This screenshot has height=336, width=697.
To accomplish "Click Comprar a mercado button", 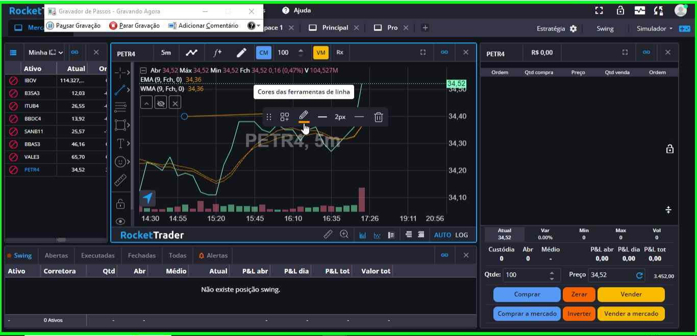I will tap(527, 314).
